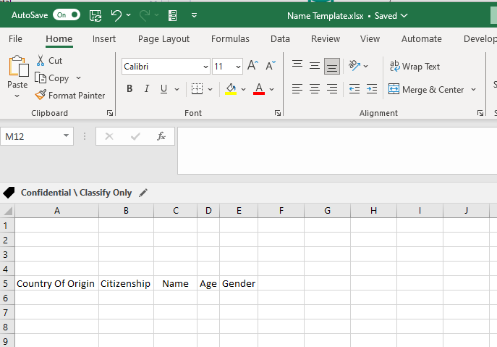Open the Saved status dropdown beside file name
This screenshot has height=347, width=497.
coord(404,15)
